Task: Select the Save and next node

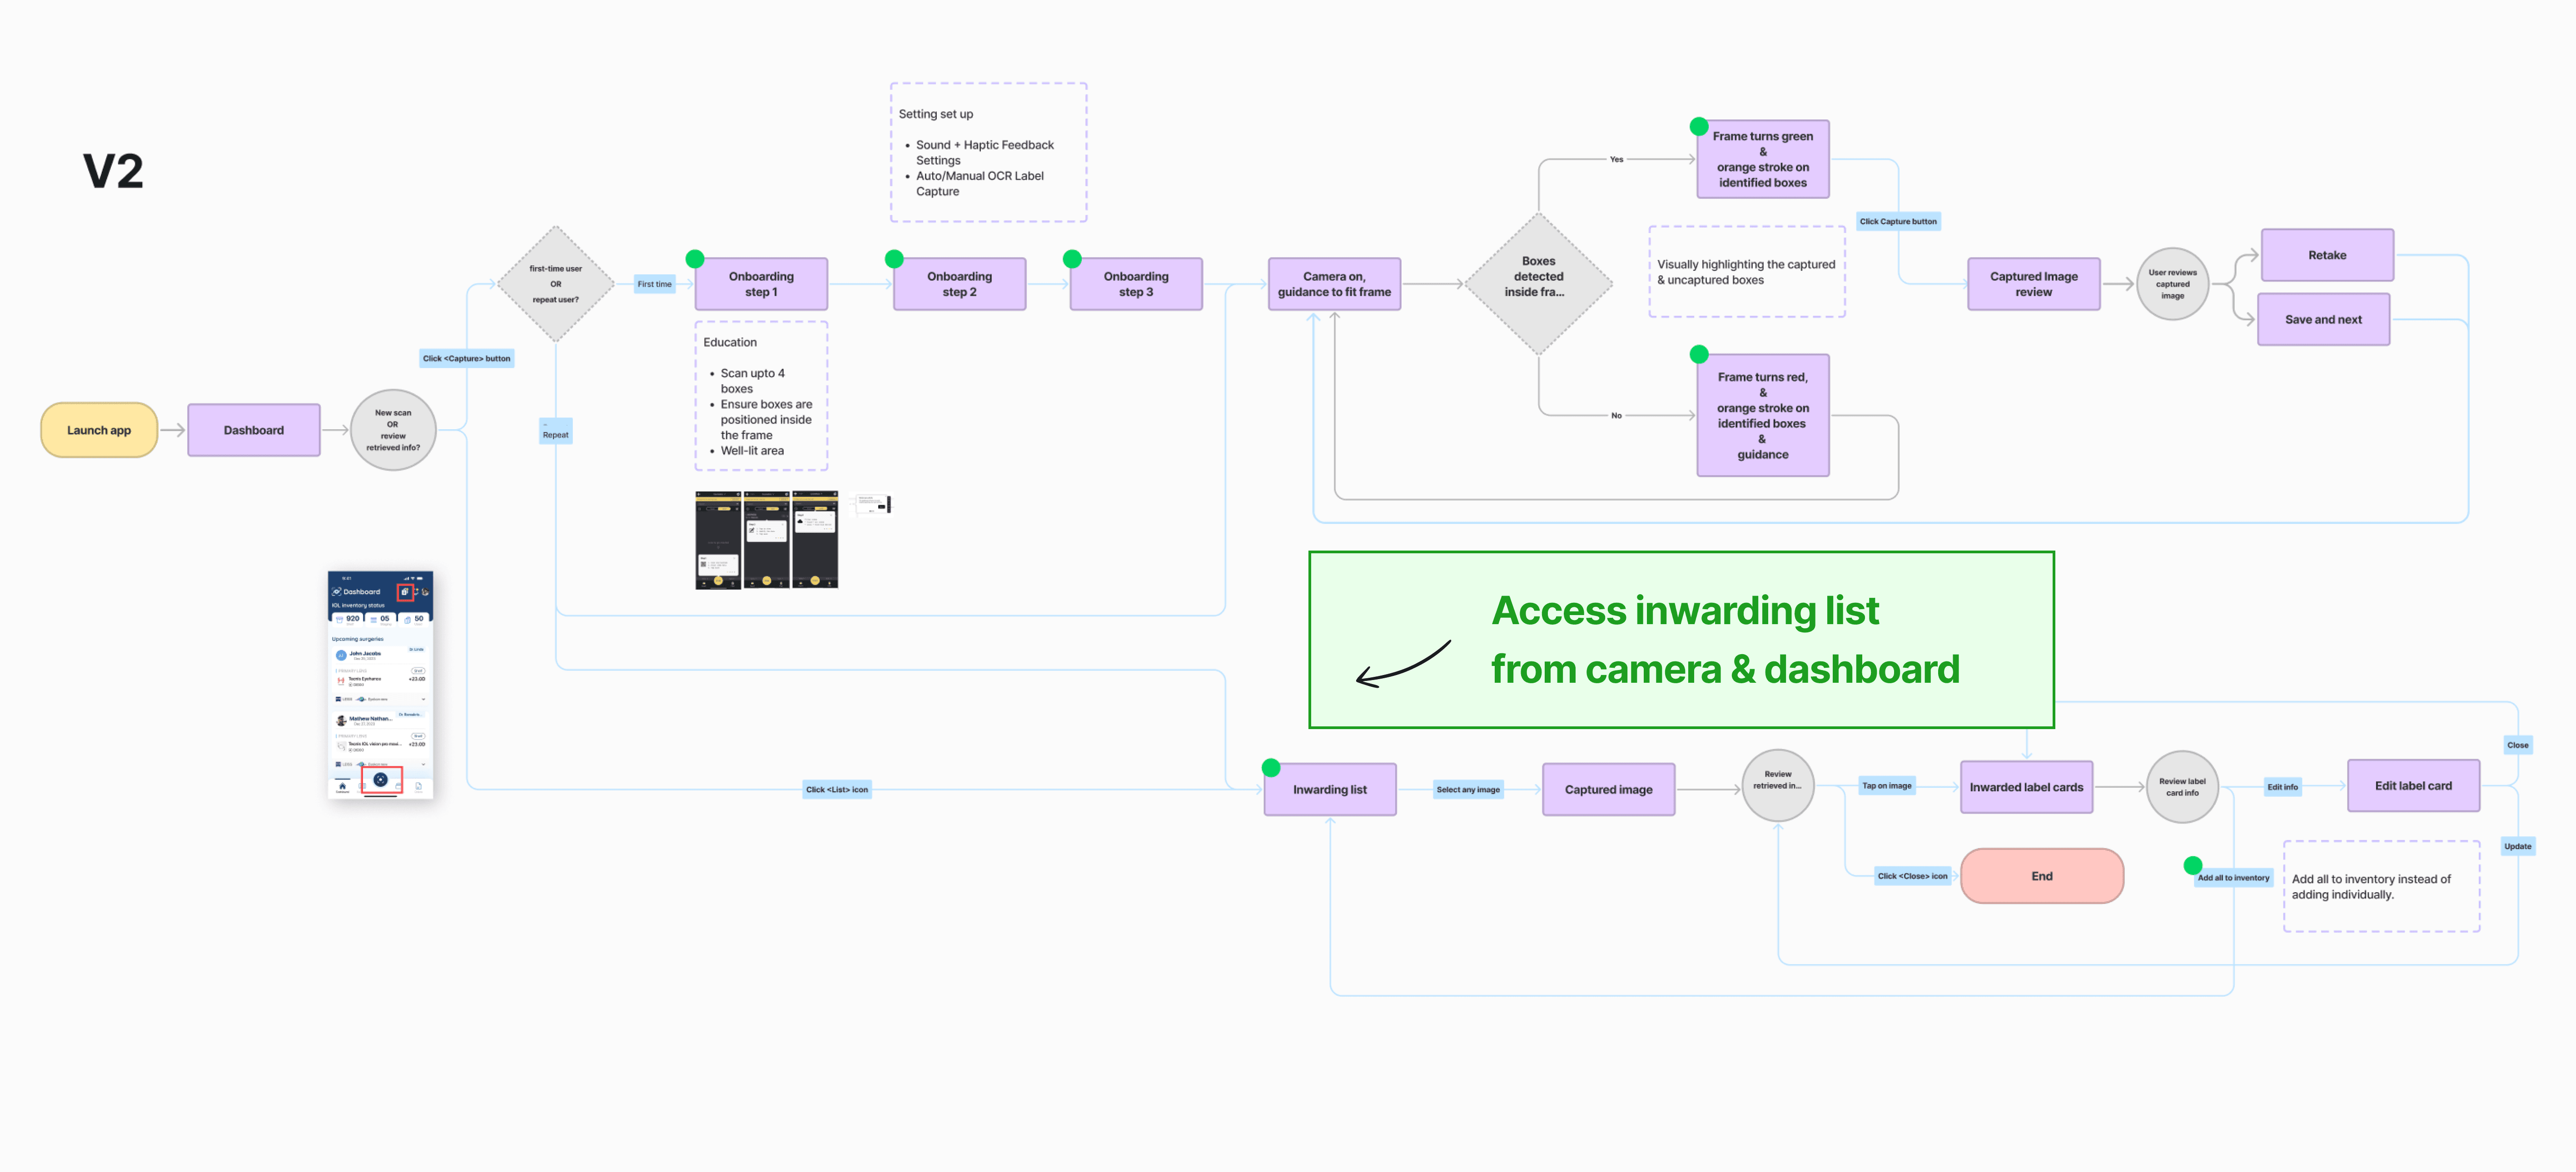Action: (2323, 319)
